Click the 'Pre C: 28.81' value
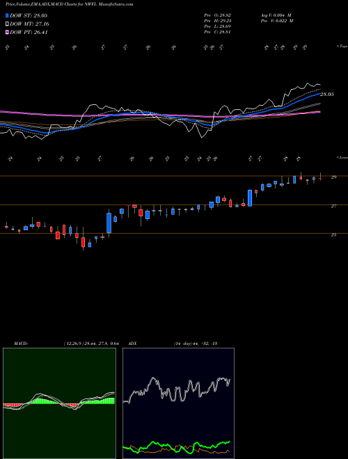The width and height of the screenshot is (348, 459). [218, 32]
